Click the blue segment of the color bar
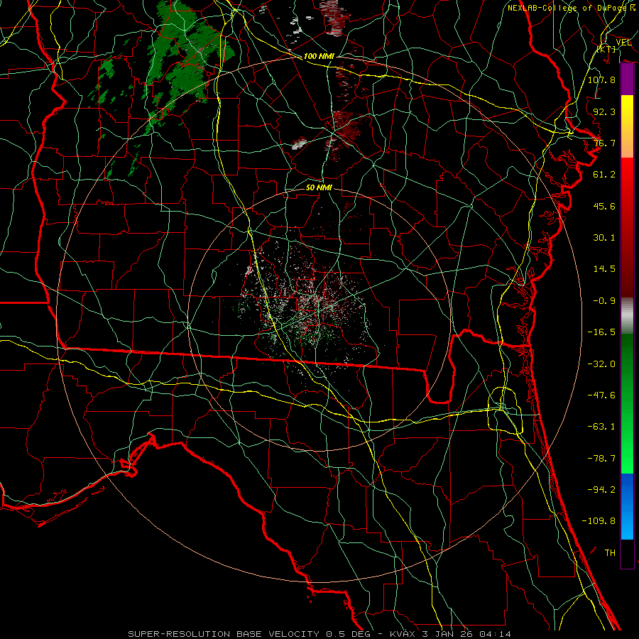 pos(627,506)
